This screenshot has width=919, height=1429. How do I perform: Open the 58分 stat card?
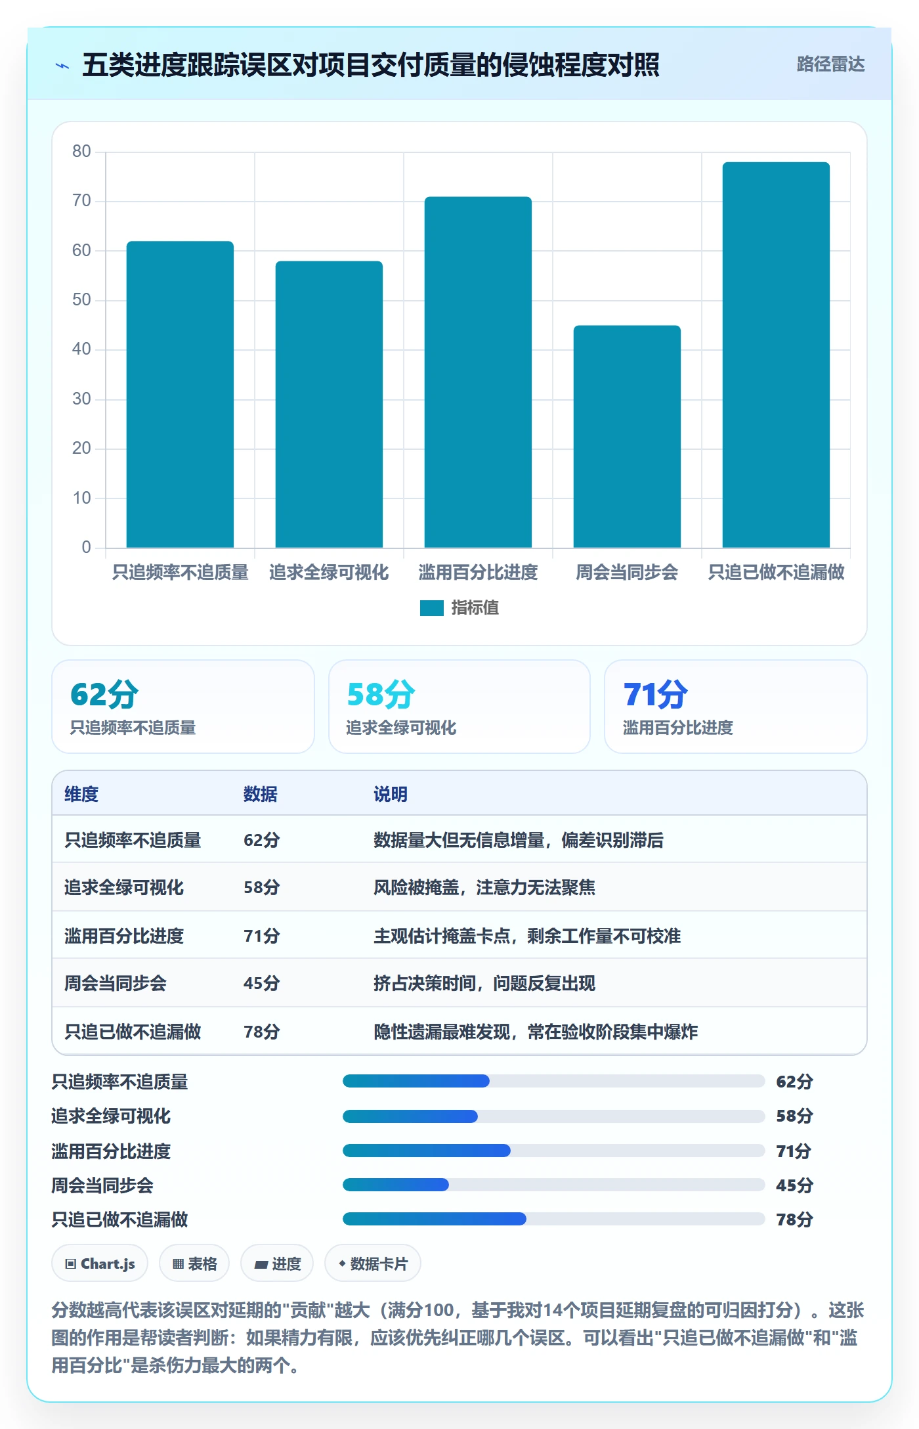[460, 707]
